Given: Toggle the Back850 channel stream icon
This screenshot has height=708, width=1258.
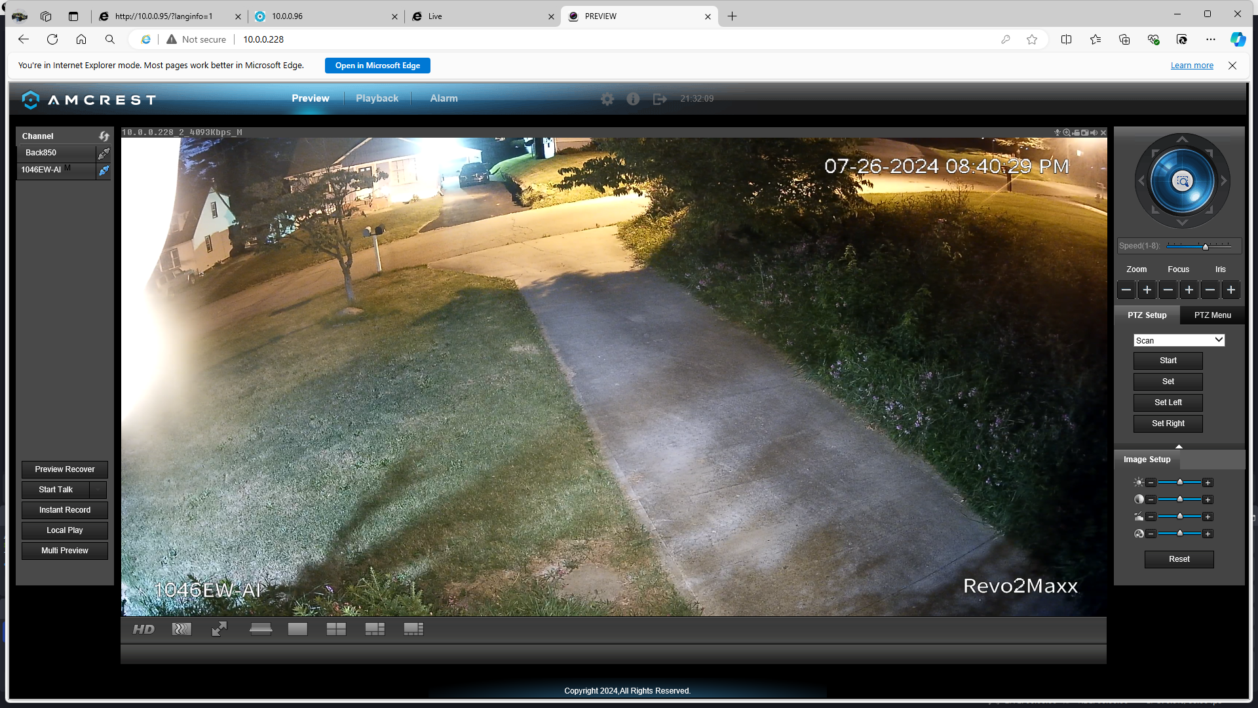Looking at the screenshot, I should coord(104,153).
